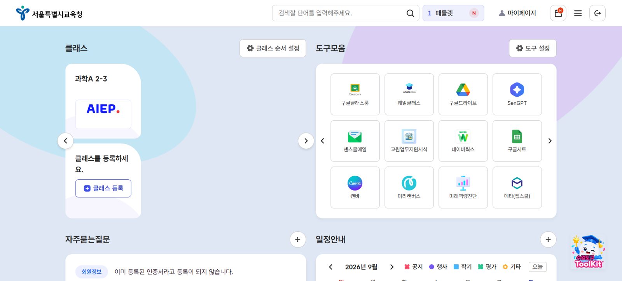
Task: Expand 자주묻는질문 with the plus button
Action: (298, 239)
